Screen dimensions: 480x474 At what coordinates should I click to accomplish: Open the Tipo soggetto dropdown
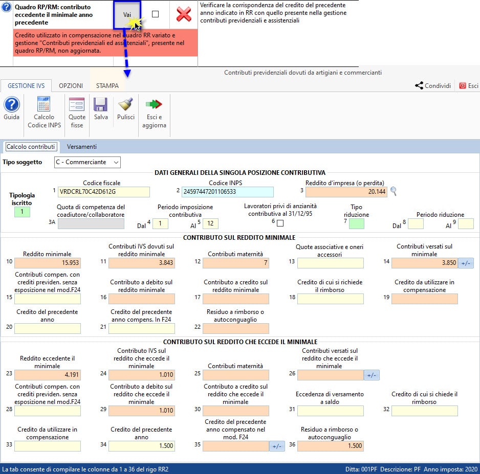coord(88,162)
